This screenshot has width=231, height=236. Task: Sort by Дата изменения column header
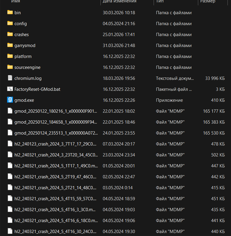119,1
